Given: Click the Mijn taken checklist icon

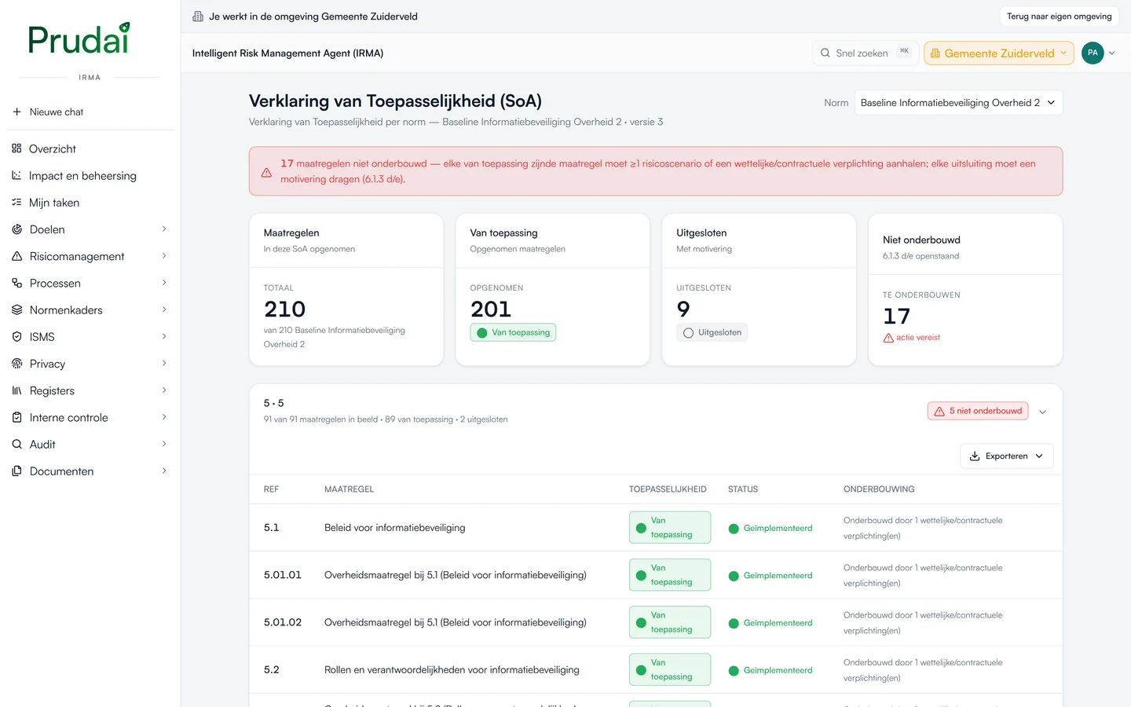Looking at the screenshot, I should tap(16, 202).
